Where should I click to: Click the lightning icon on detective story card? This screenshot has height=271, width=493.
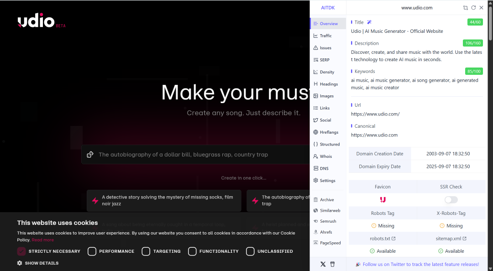(x=95, y=200)
